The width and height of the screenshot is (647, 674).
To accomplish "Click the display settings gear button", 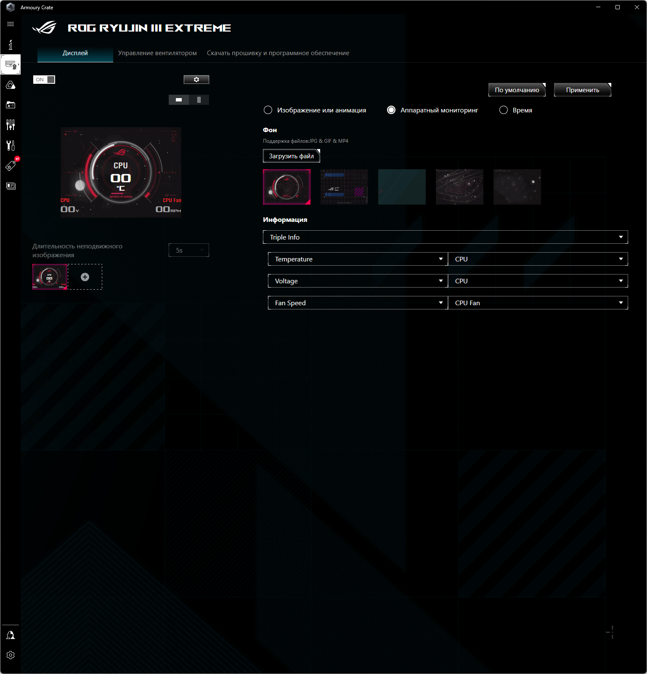I will 196,80.
